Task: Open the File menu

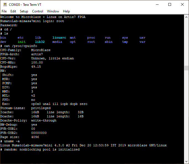Action: coord(4,11)
